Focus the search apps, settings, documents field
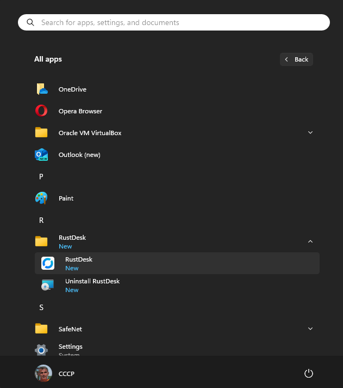343x388 pixels. pos(174,22)
